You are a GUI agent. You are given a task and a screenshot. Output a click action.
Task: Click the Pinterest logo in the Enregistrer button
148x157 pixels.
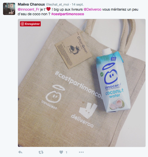[x=23, y=24]
